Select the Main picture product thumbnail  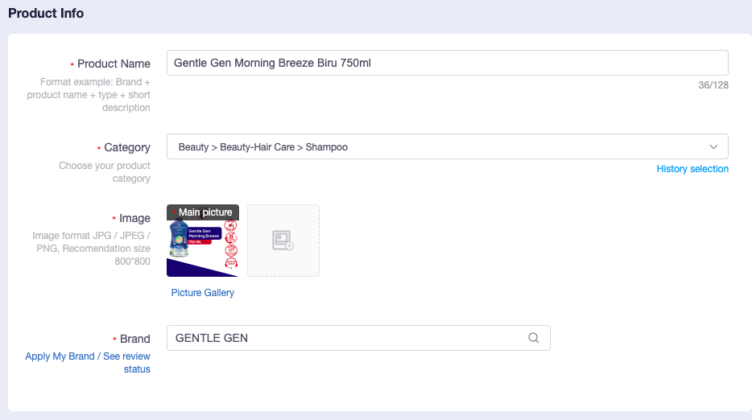coord(202,241)
